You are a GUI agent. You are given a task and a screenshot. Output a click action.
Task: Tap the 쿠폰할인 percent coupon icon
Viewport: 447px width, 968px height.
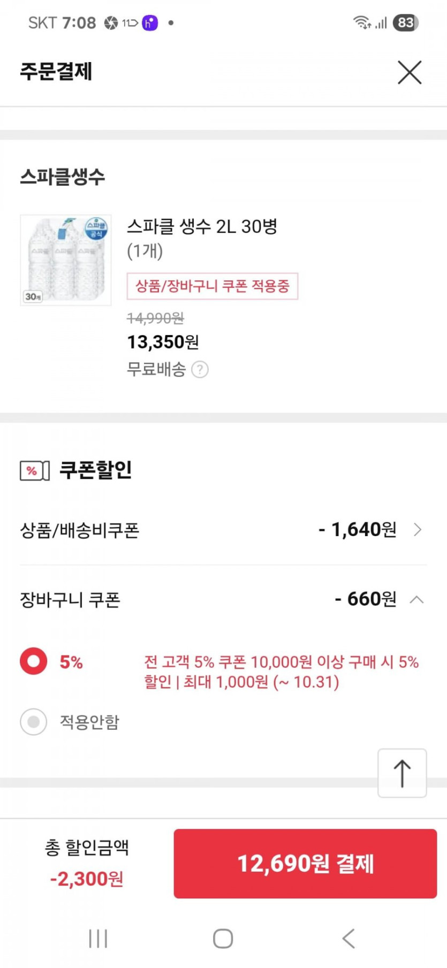click(x=35, y=470)
